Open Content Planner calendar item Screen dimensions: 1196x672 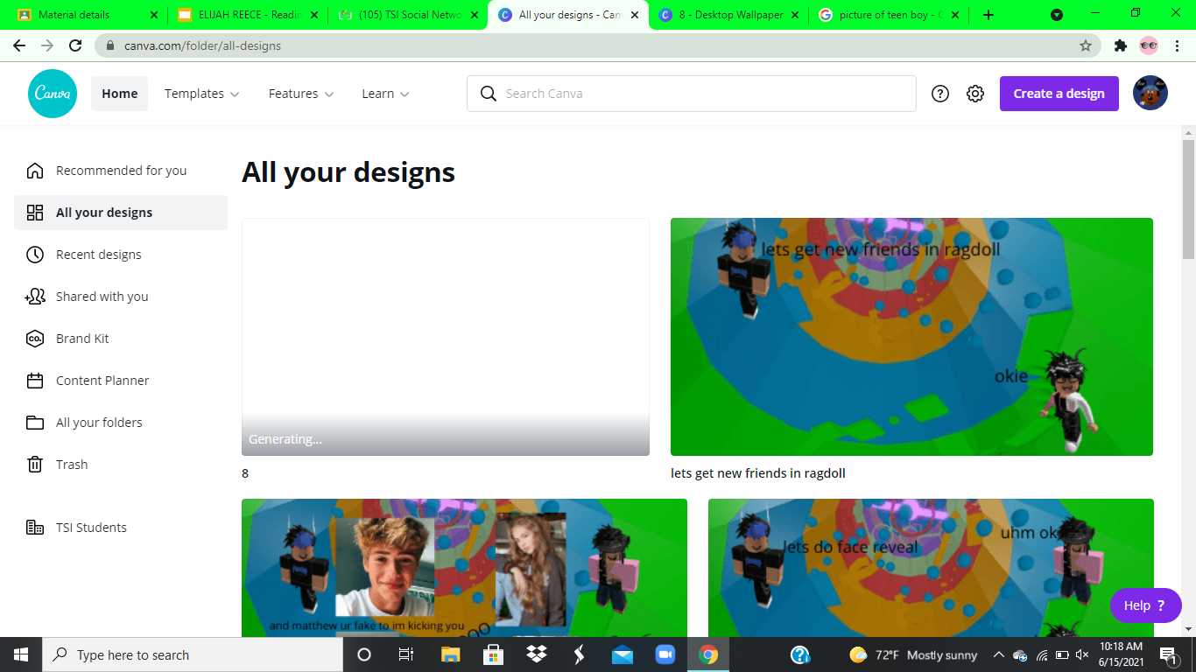coord(102,381)
